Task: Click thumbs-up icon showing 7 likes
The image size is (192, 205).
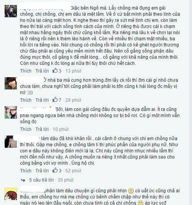Action: coord(55,100)
